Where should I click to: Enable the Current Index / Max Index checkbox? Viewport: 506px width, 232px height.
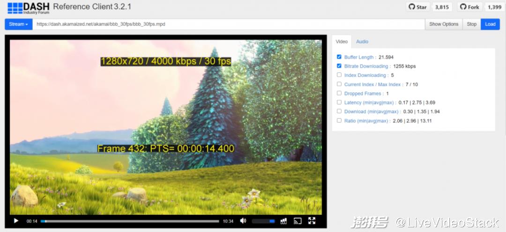pyautogui.click(x=339, y=84)
